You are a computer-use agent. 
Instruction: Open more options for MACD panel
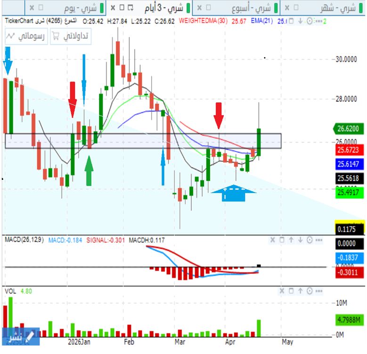pos(319,240)
